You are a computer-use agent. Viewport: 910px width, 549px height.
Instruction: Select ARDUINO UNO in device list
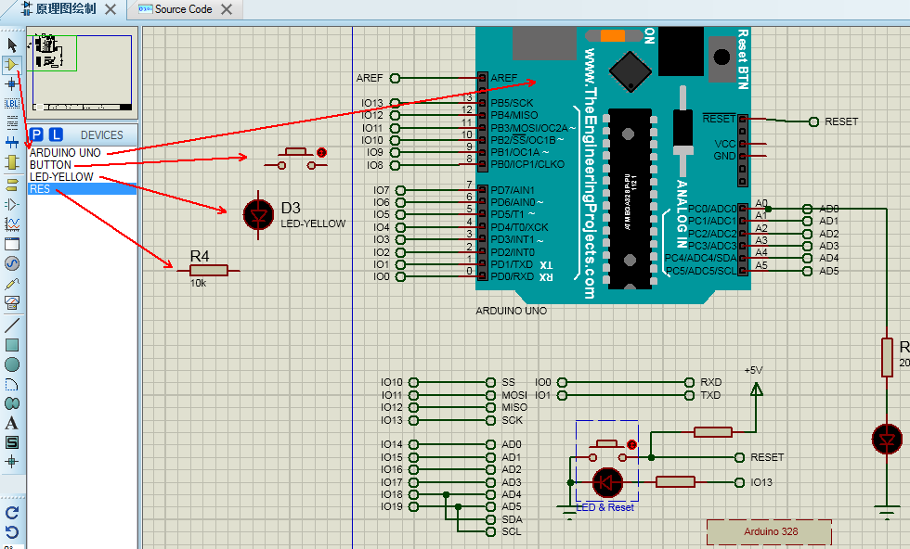82,152
